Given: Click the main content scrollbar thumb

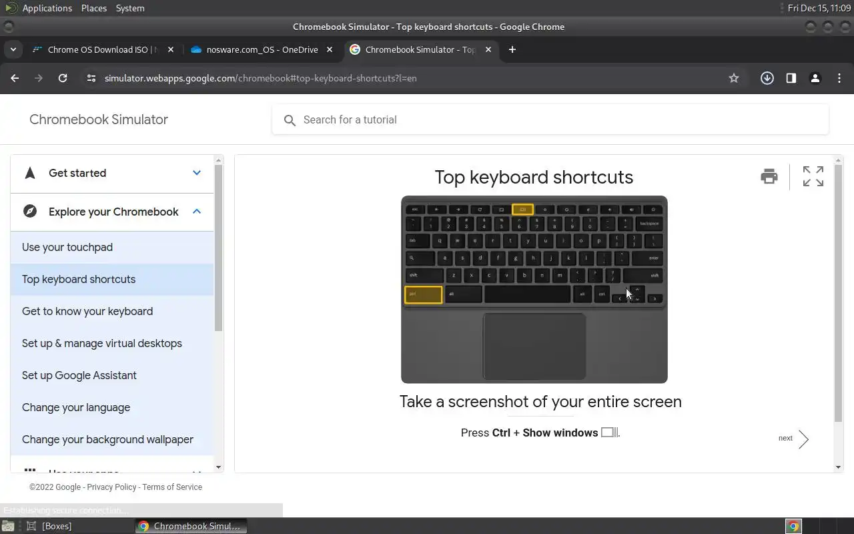Looking at the screenshot, I should (x=839, y=294).
